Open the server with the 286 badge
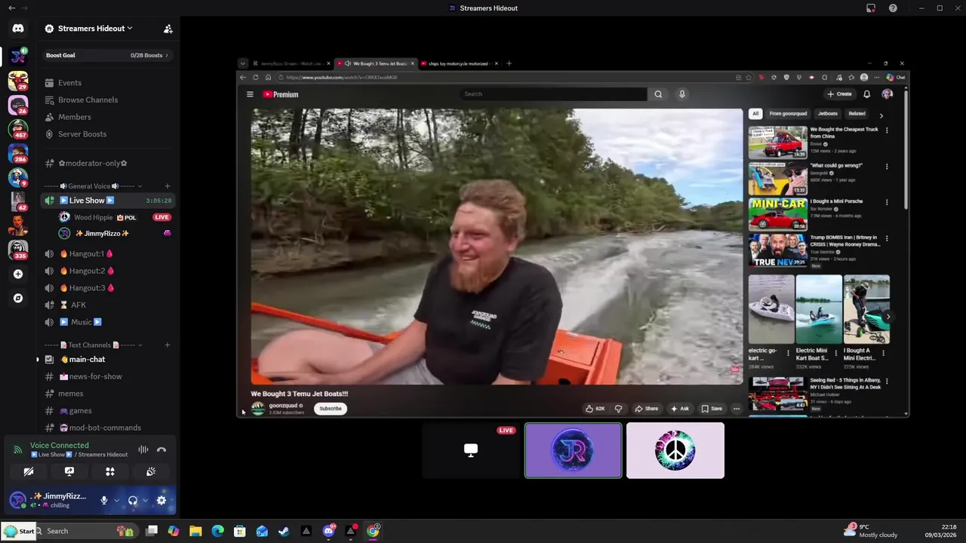Image resolution: width=966 pixels, height=543 pixels. 18,153
